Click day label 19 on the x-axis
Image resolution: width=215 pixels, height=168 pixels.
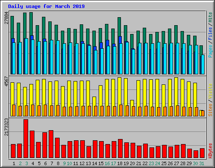pos(126,163)
